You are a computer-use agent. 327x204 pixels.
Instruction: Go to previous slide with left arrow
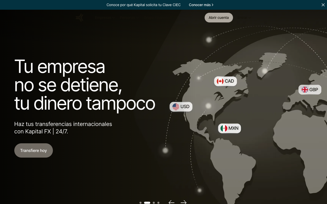[171, 202]
